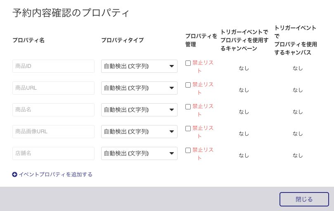Check the blocklist box for 商品ID
The width and height of the screenshot is (334, 211).
point(188,63)
